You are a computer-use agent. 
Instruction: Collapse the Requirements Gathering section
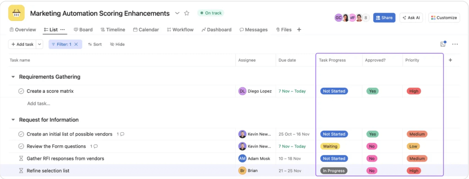pos(13,77)
